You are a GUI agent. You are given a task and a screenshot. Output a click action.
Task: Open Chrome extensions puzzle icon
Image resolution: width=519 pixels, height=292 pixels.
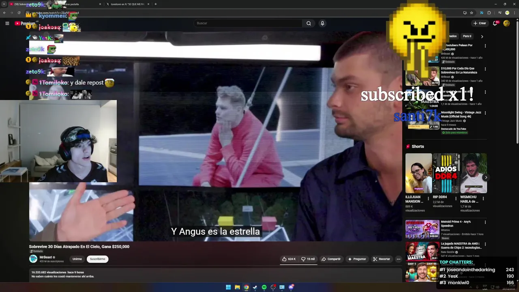489,13
